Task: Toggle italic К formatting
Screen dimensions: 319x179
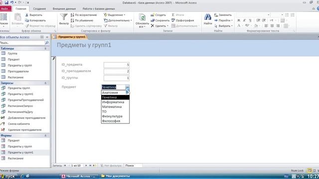Action: tap(245, 20)
